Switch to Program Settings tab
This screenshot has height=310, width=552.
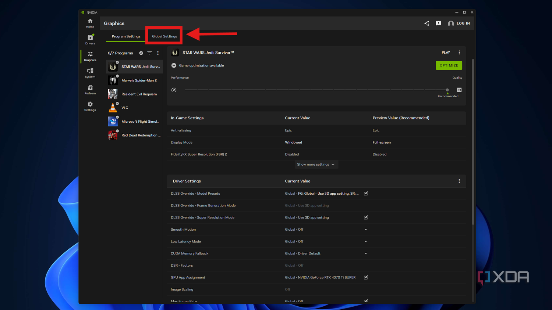click(126, 36)
